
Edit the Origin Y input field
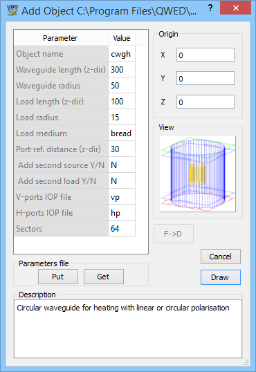205,78
